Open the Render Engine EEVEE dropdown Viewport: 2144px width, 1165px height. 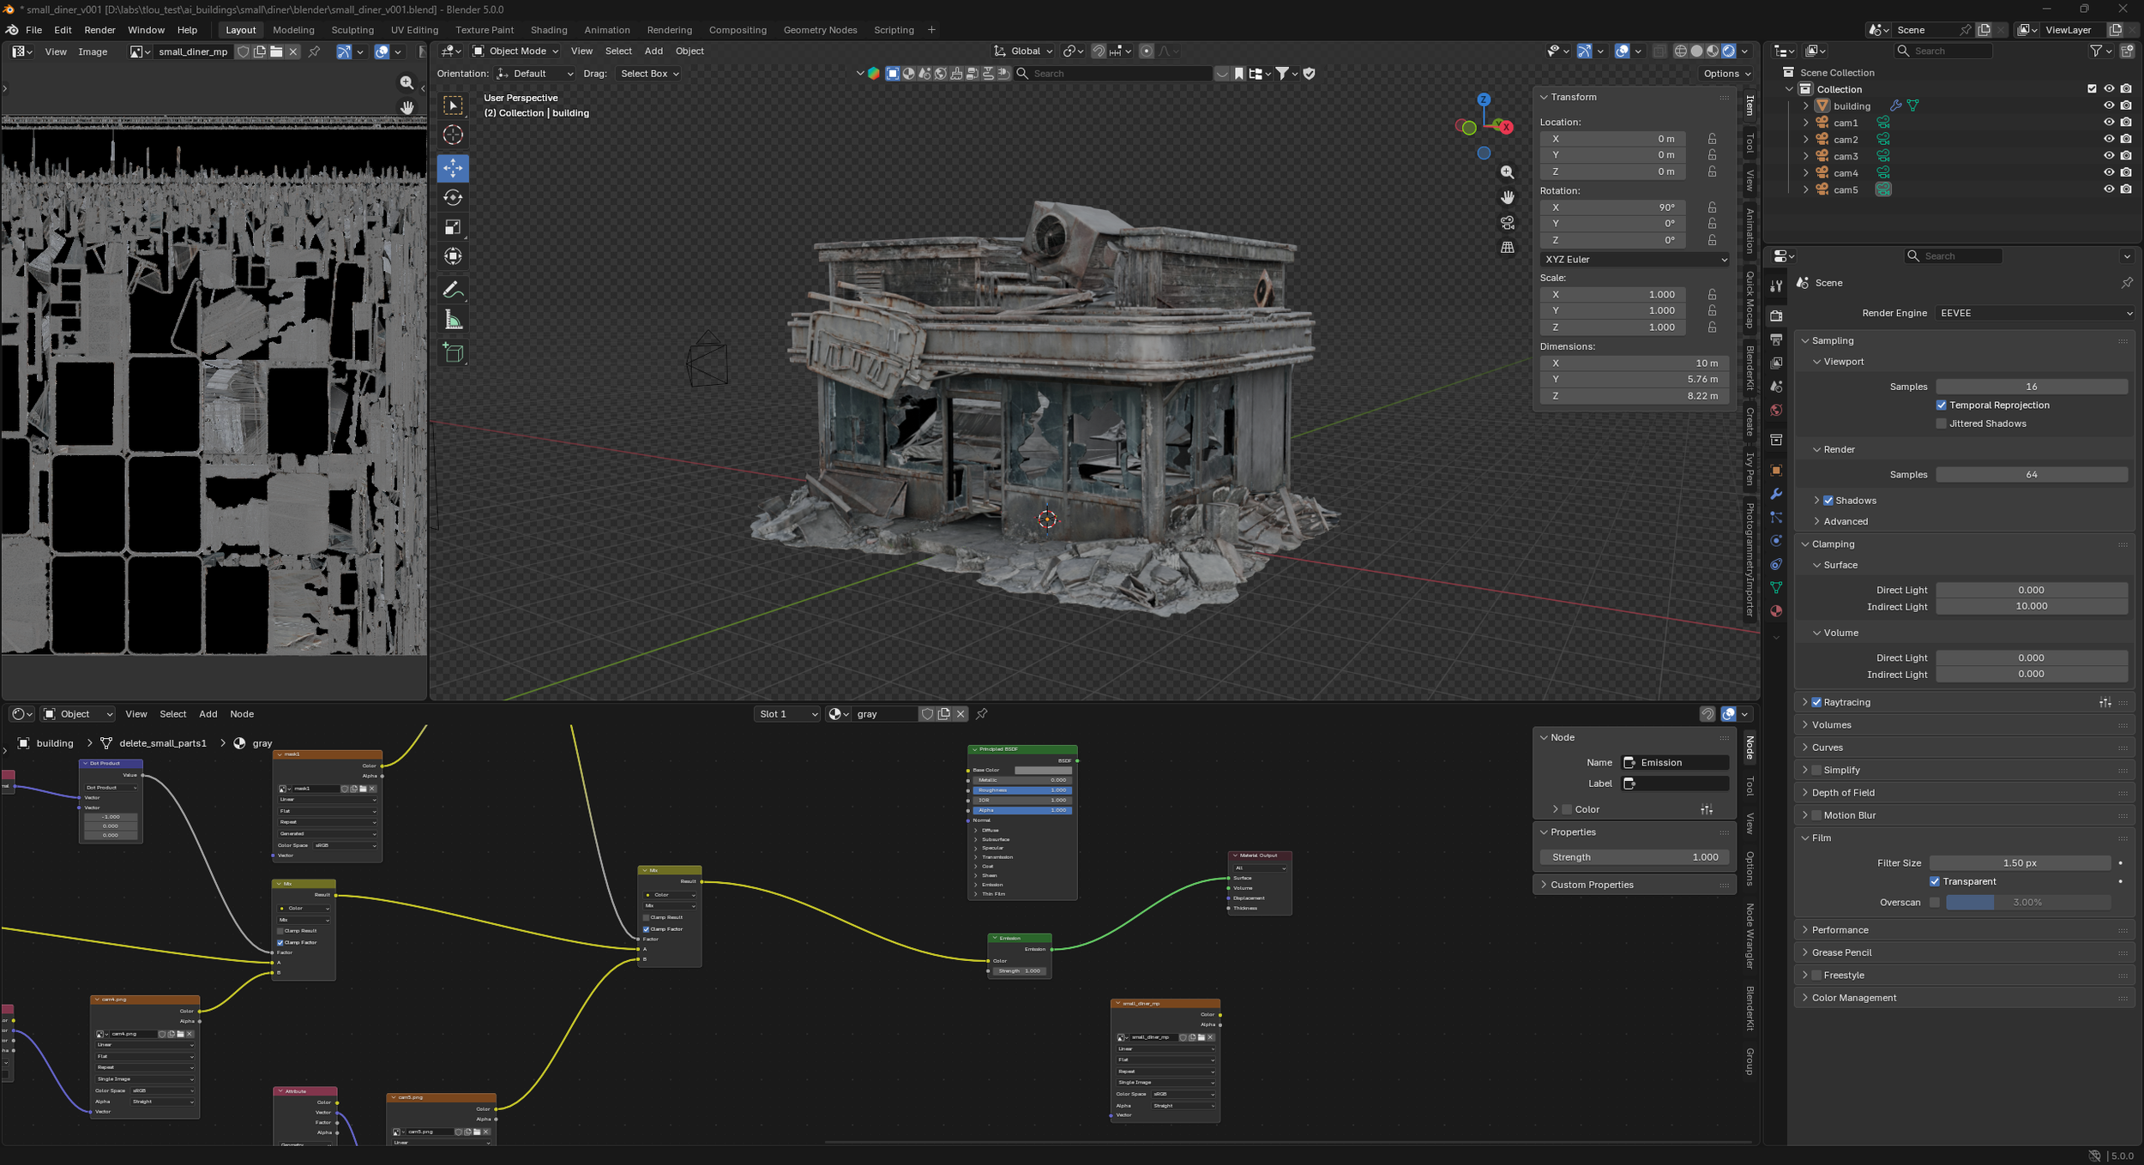2034,314
